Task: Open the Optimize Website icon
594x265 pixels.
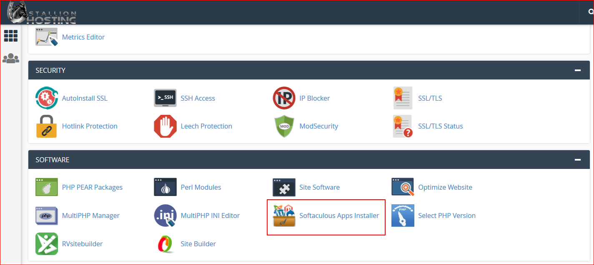Action: click(x=403, y=187)
